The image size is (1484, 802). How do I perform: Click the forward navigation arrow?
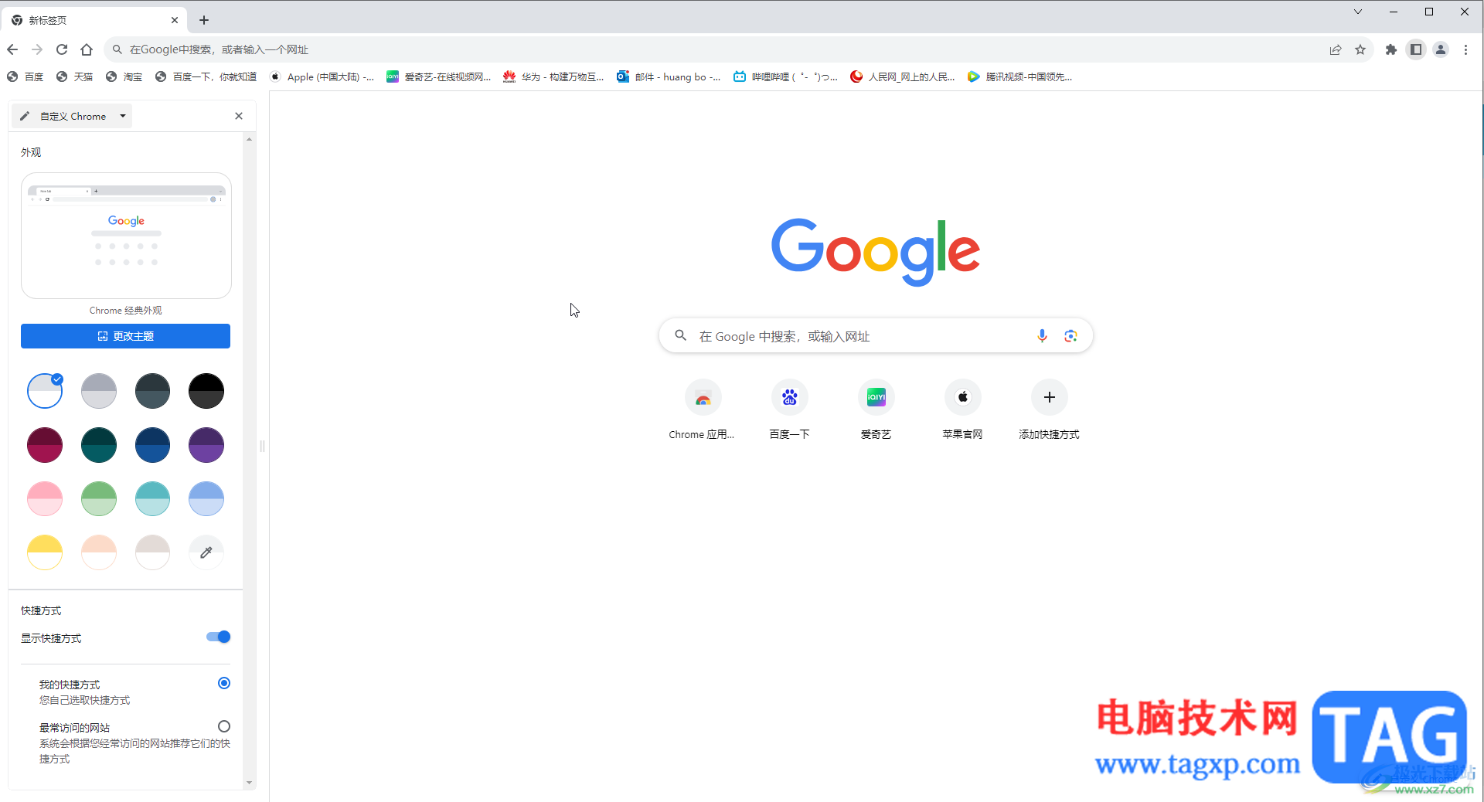[37, 49]
